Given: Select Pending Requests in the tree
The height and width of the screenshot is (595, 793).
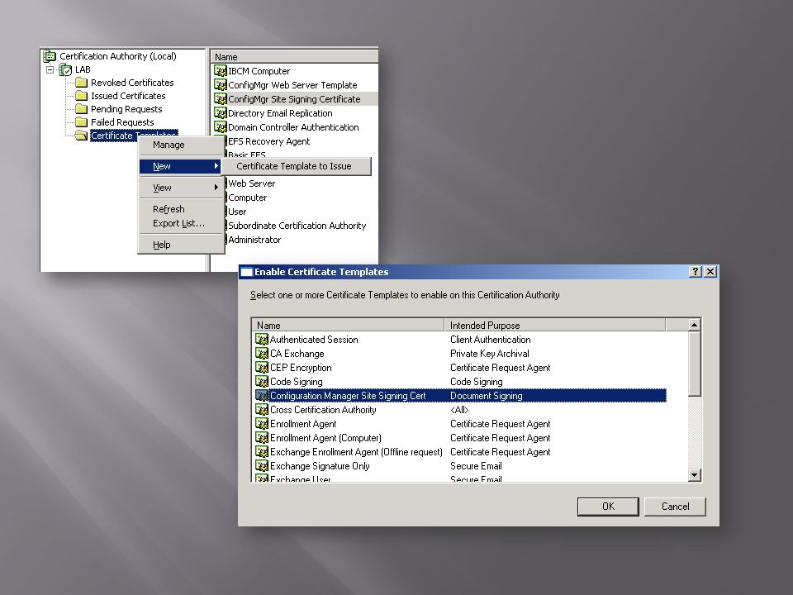Looking at the screenshot, I should coord(126,109).
